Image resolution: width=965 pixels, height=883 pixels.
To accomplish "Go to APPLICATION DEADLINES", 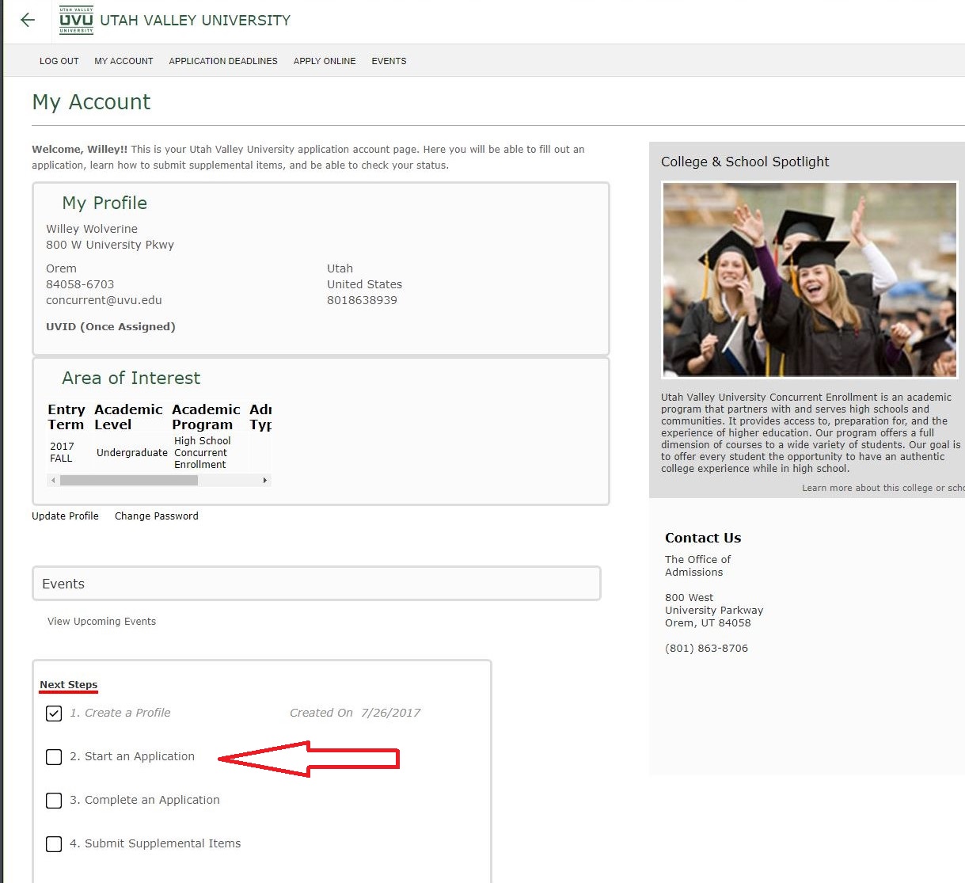I will click(223, 61).
